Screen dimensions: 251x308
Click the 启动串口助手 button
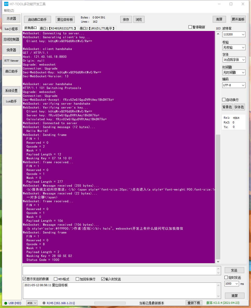[37, 20]
